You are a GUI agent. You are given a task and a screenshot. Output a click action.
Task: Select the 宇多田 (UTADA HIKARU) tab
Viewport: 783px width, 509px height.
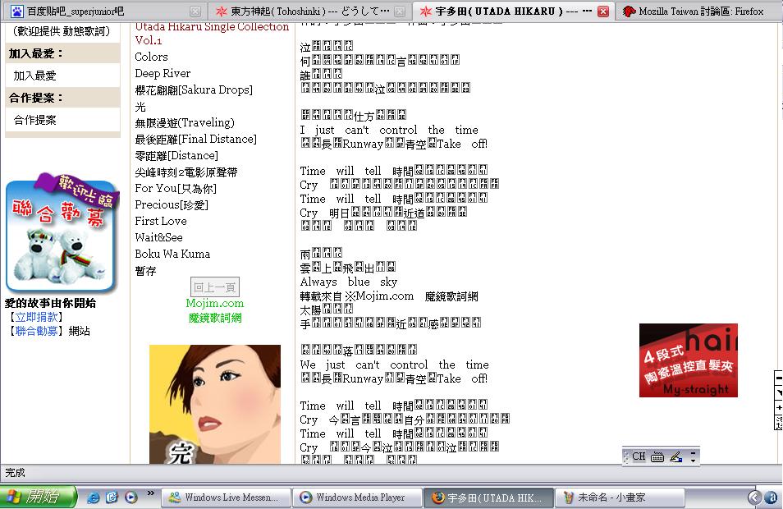[512, 11]
